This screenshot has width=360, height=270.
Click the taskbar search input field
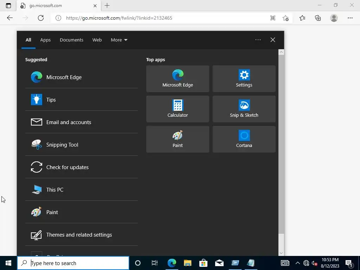tap(73, 263)
